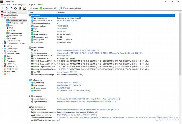Open the Gigabyte GA-EG41MFT-US2H motherboard link
The image size is (182, 124).
point(71,53)
